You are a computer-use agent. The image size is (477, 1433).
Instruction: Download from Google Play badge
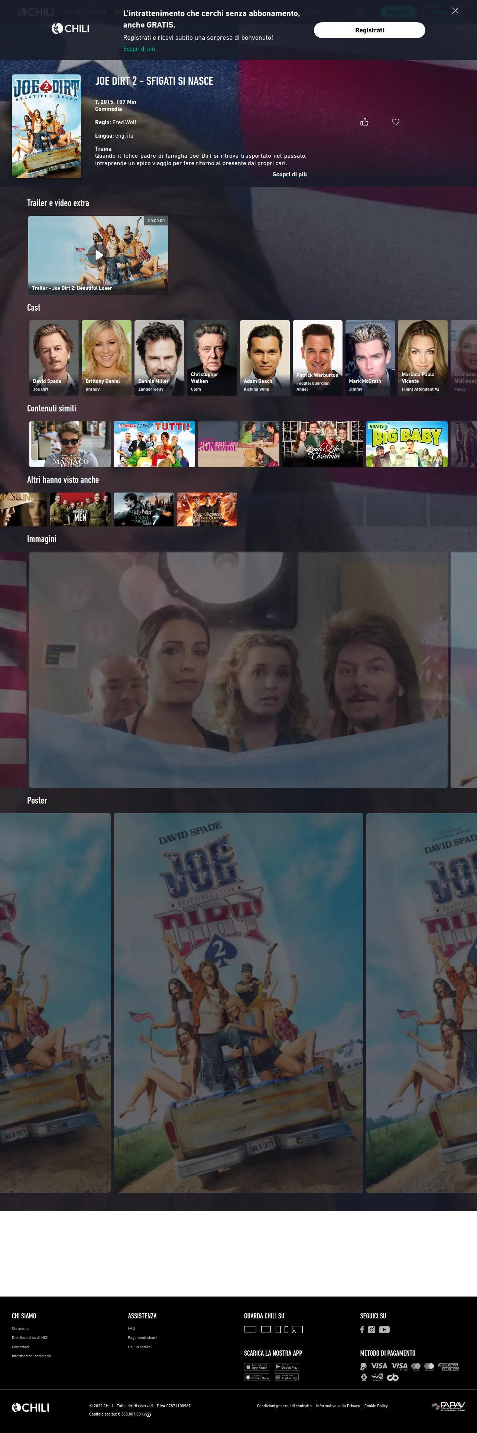pos(286,1367)
